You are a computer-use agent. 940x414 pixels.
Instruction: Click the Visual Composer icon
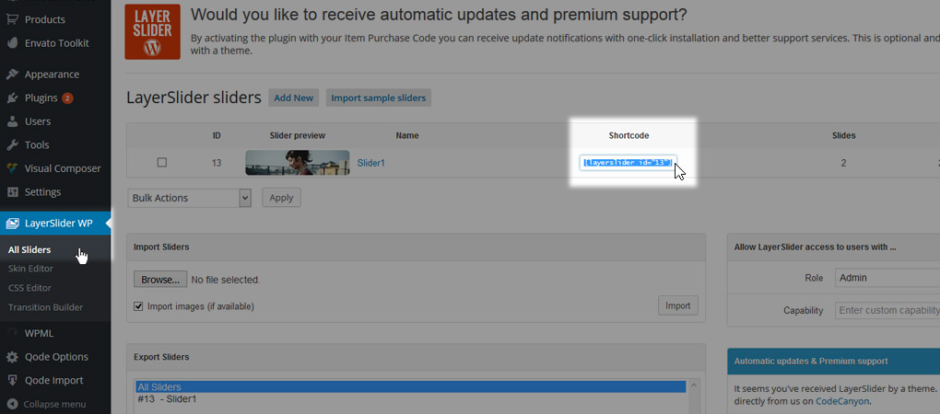coord(11,168)
